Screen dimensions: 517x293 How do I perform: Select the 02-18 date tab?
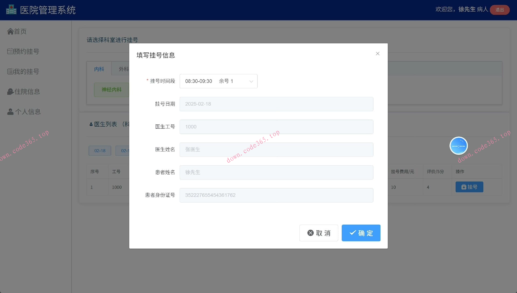[100, 151]
